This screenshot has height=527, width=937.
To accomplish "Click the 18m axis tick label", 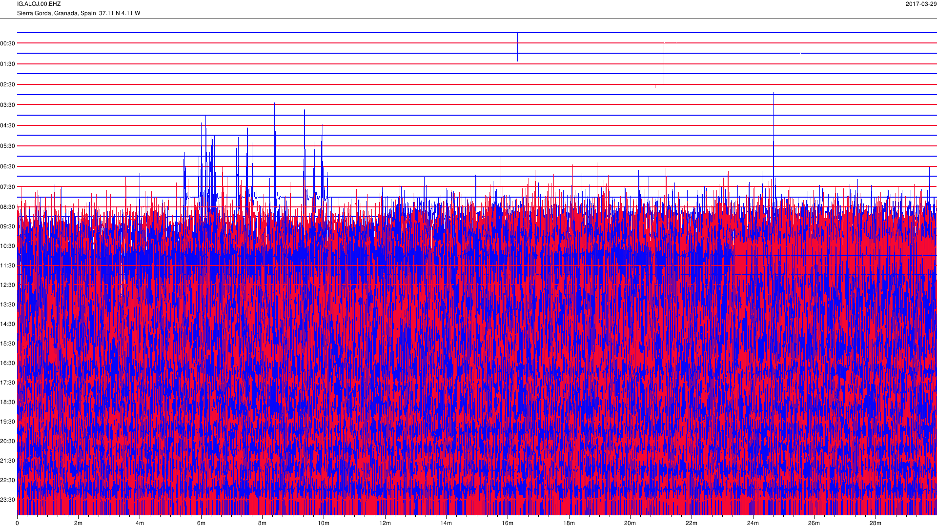I will coord(569,523).
